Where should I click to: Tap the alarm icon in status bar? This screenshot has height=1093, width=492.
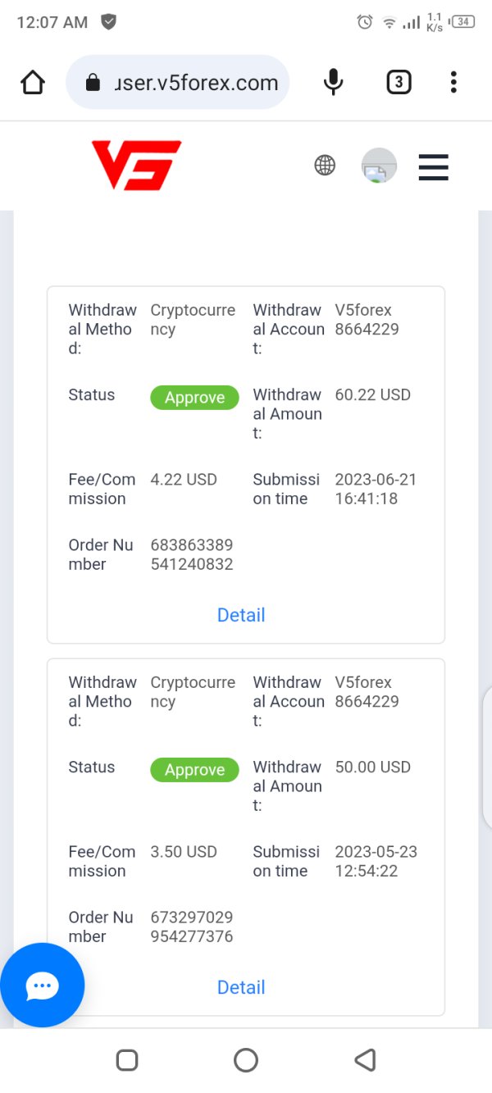pos(365,22)
